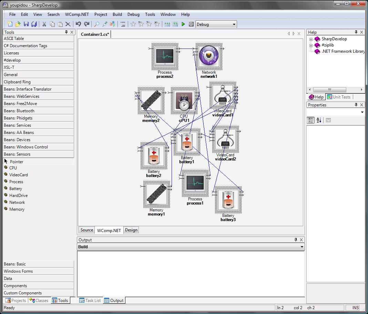
Task: Select the cPU1 stopwatch component icon
Action: click(x=184, y=101)
